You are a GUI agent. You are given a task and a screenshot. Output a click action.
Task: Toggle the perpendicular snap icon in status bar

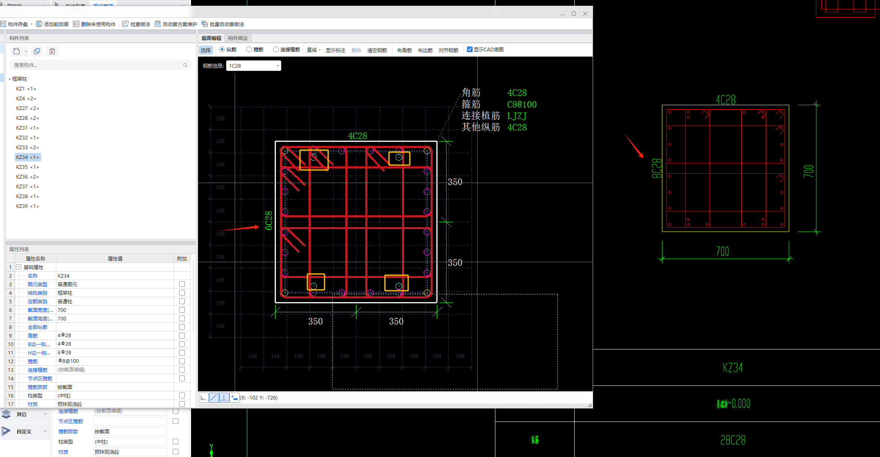[x=224, y=397]
